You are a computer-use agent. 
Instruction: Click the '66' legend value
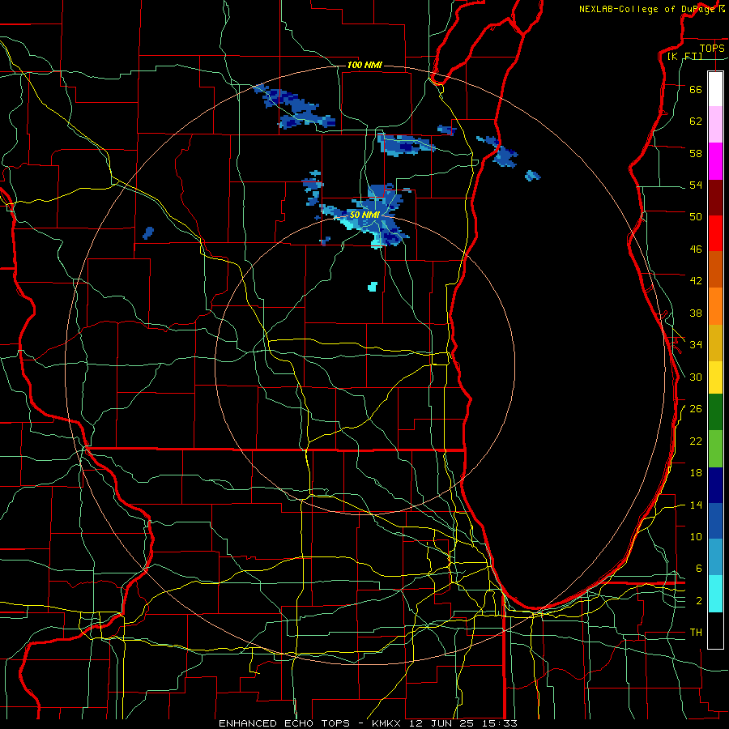tap(696, 89)
